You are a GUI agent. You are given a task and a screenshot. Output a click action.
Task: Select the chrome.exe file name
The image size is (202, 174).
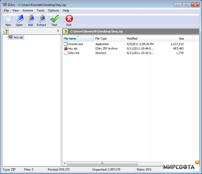[76, 44]
